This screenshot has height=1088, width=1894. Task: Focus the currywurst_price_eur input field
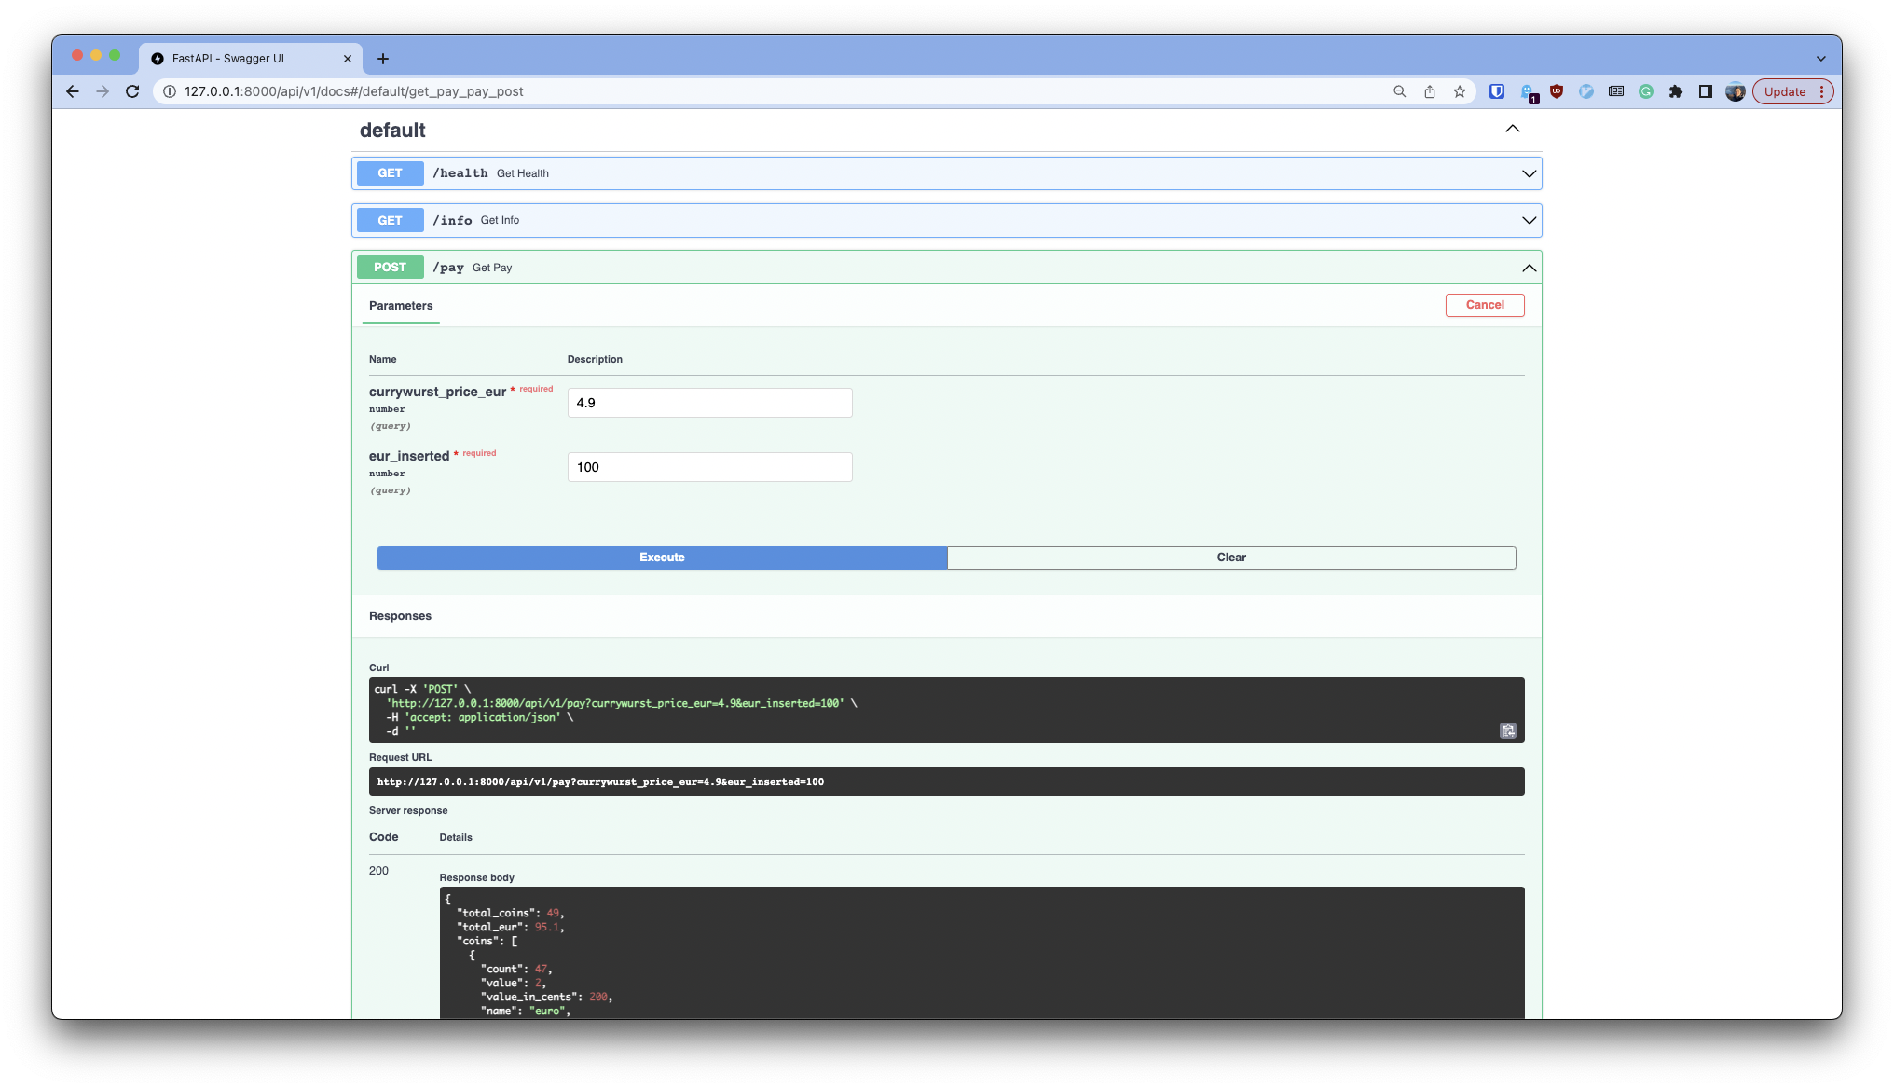pos(709,403)
